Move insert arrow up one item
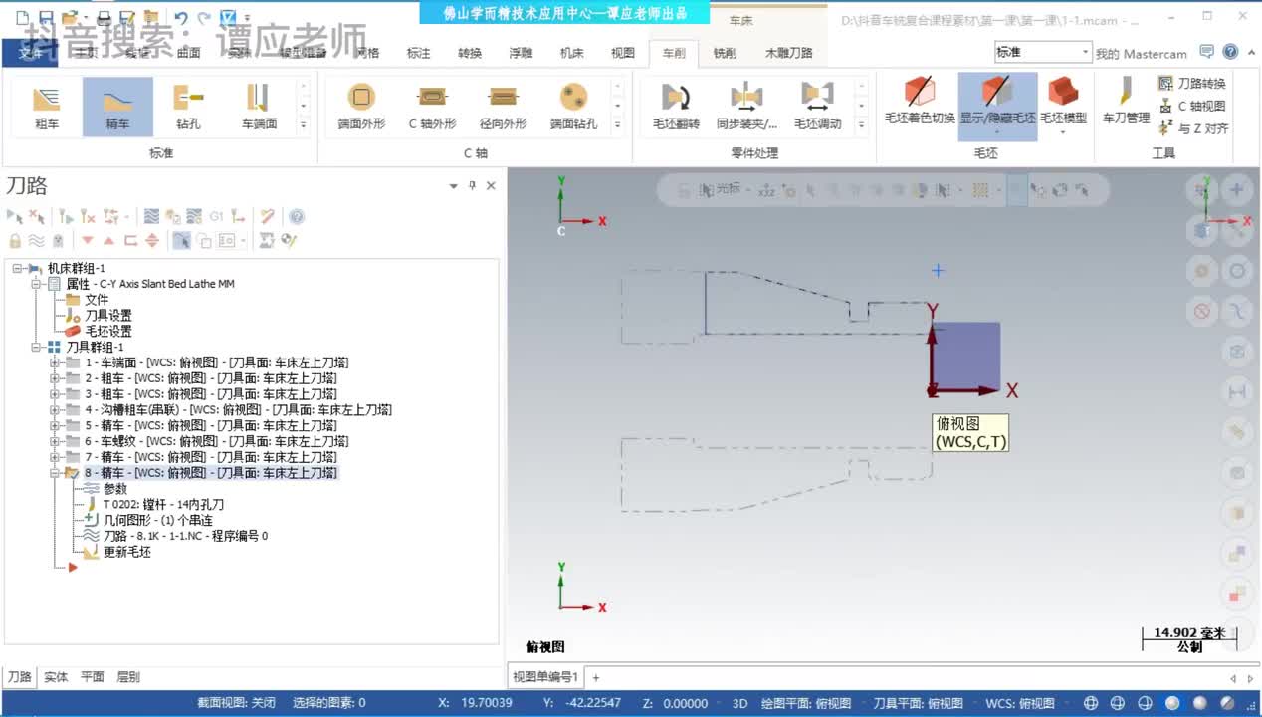1262x717 pixels. pos(108,240)
